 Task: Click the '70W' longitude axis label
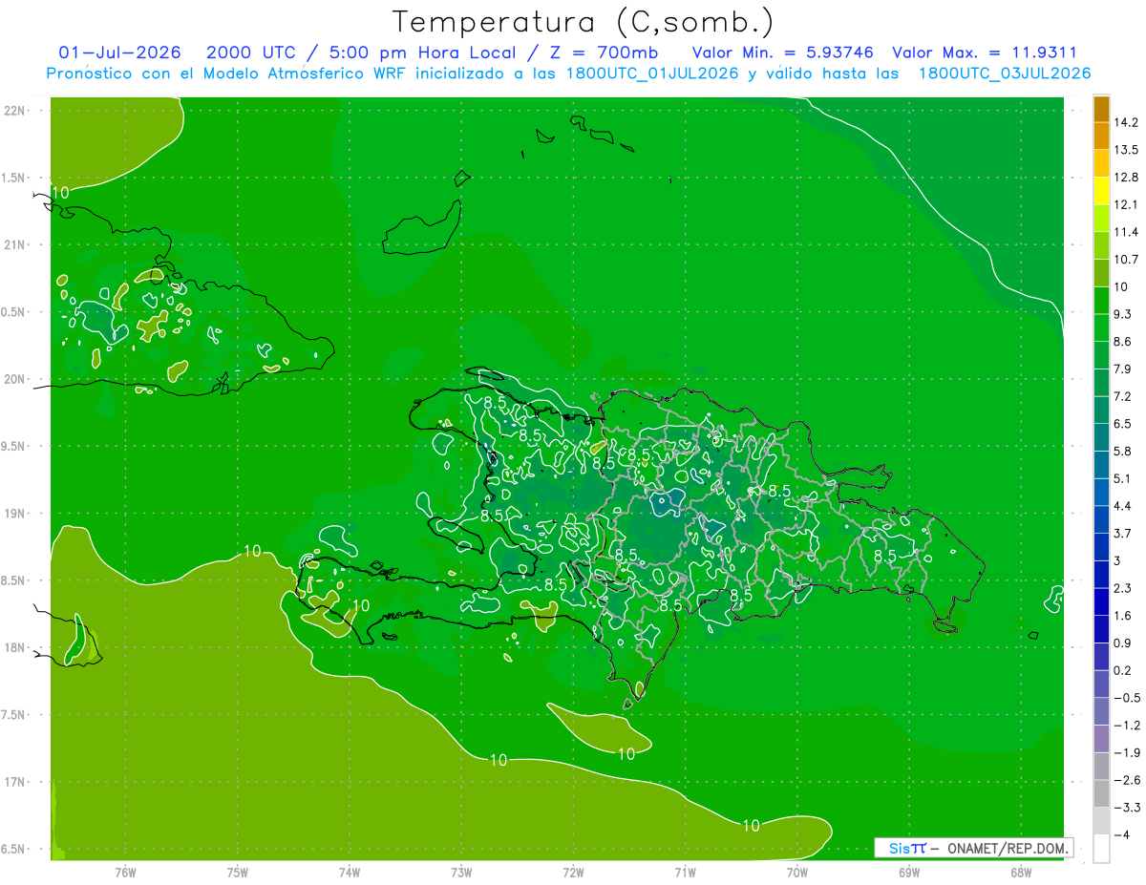click(x=797, y=872)
